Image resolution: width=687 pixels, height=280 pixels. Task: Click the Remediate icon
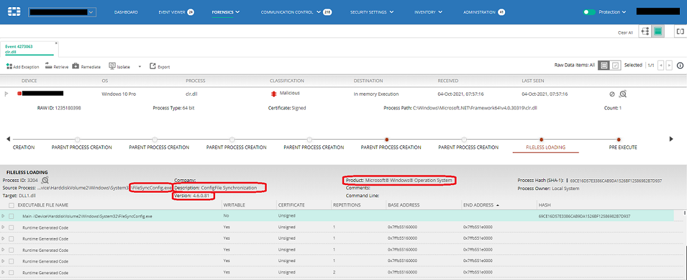coord(76,66)
